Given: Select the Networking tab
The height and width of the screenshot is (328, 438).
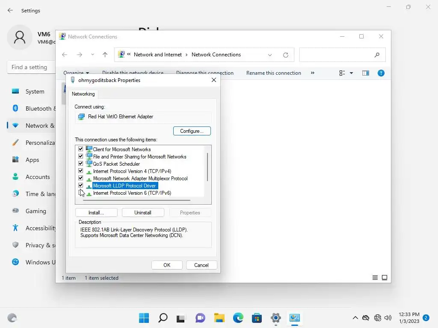Looking at the screenshot, I should [83, 94].
